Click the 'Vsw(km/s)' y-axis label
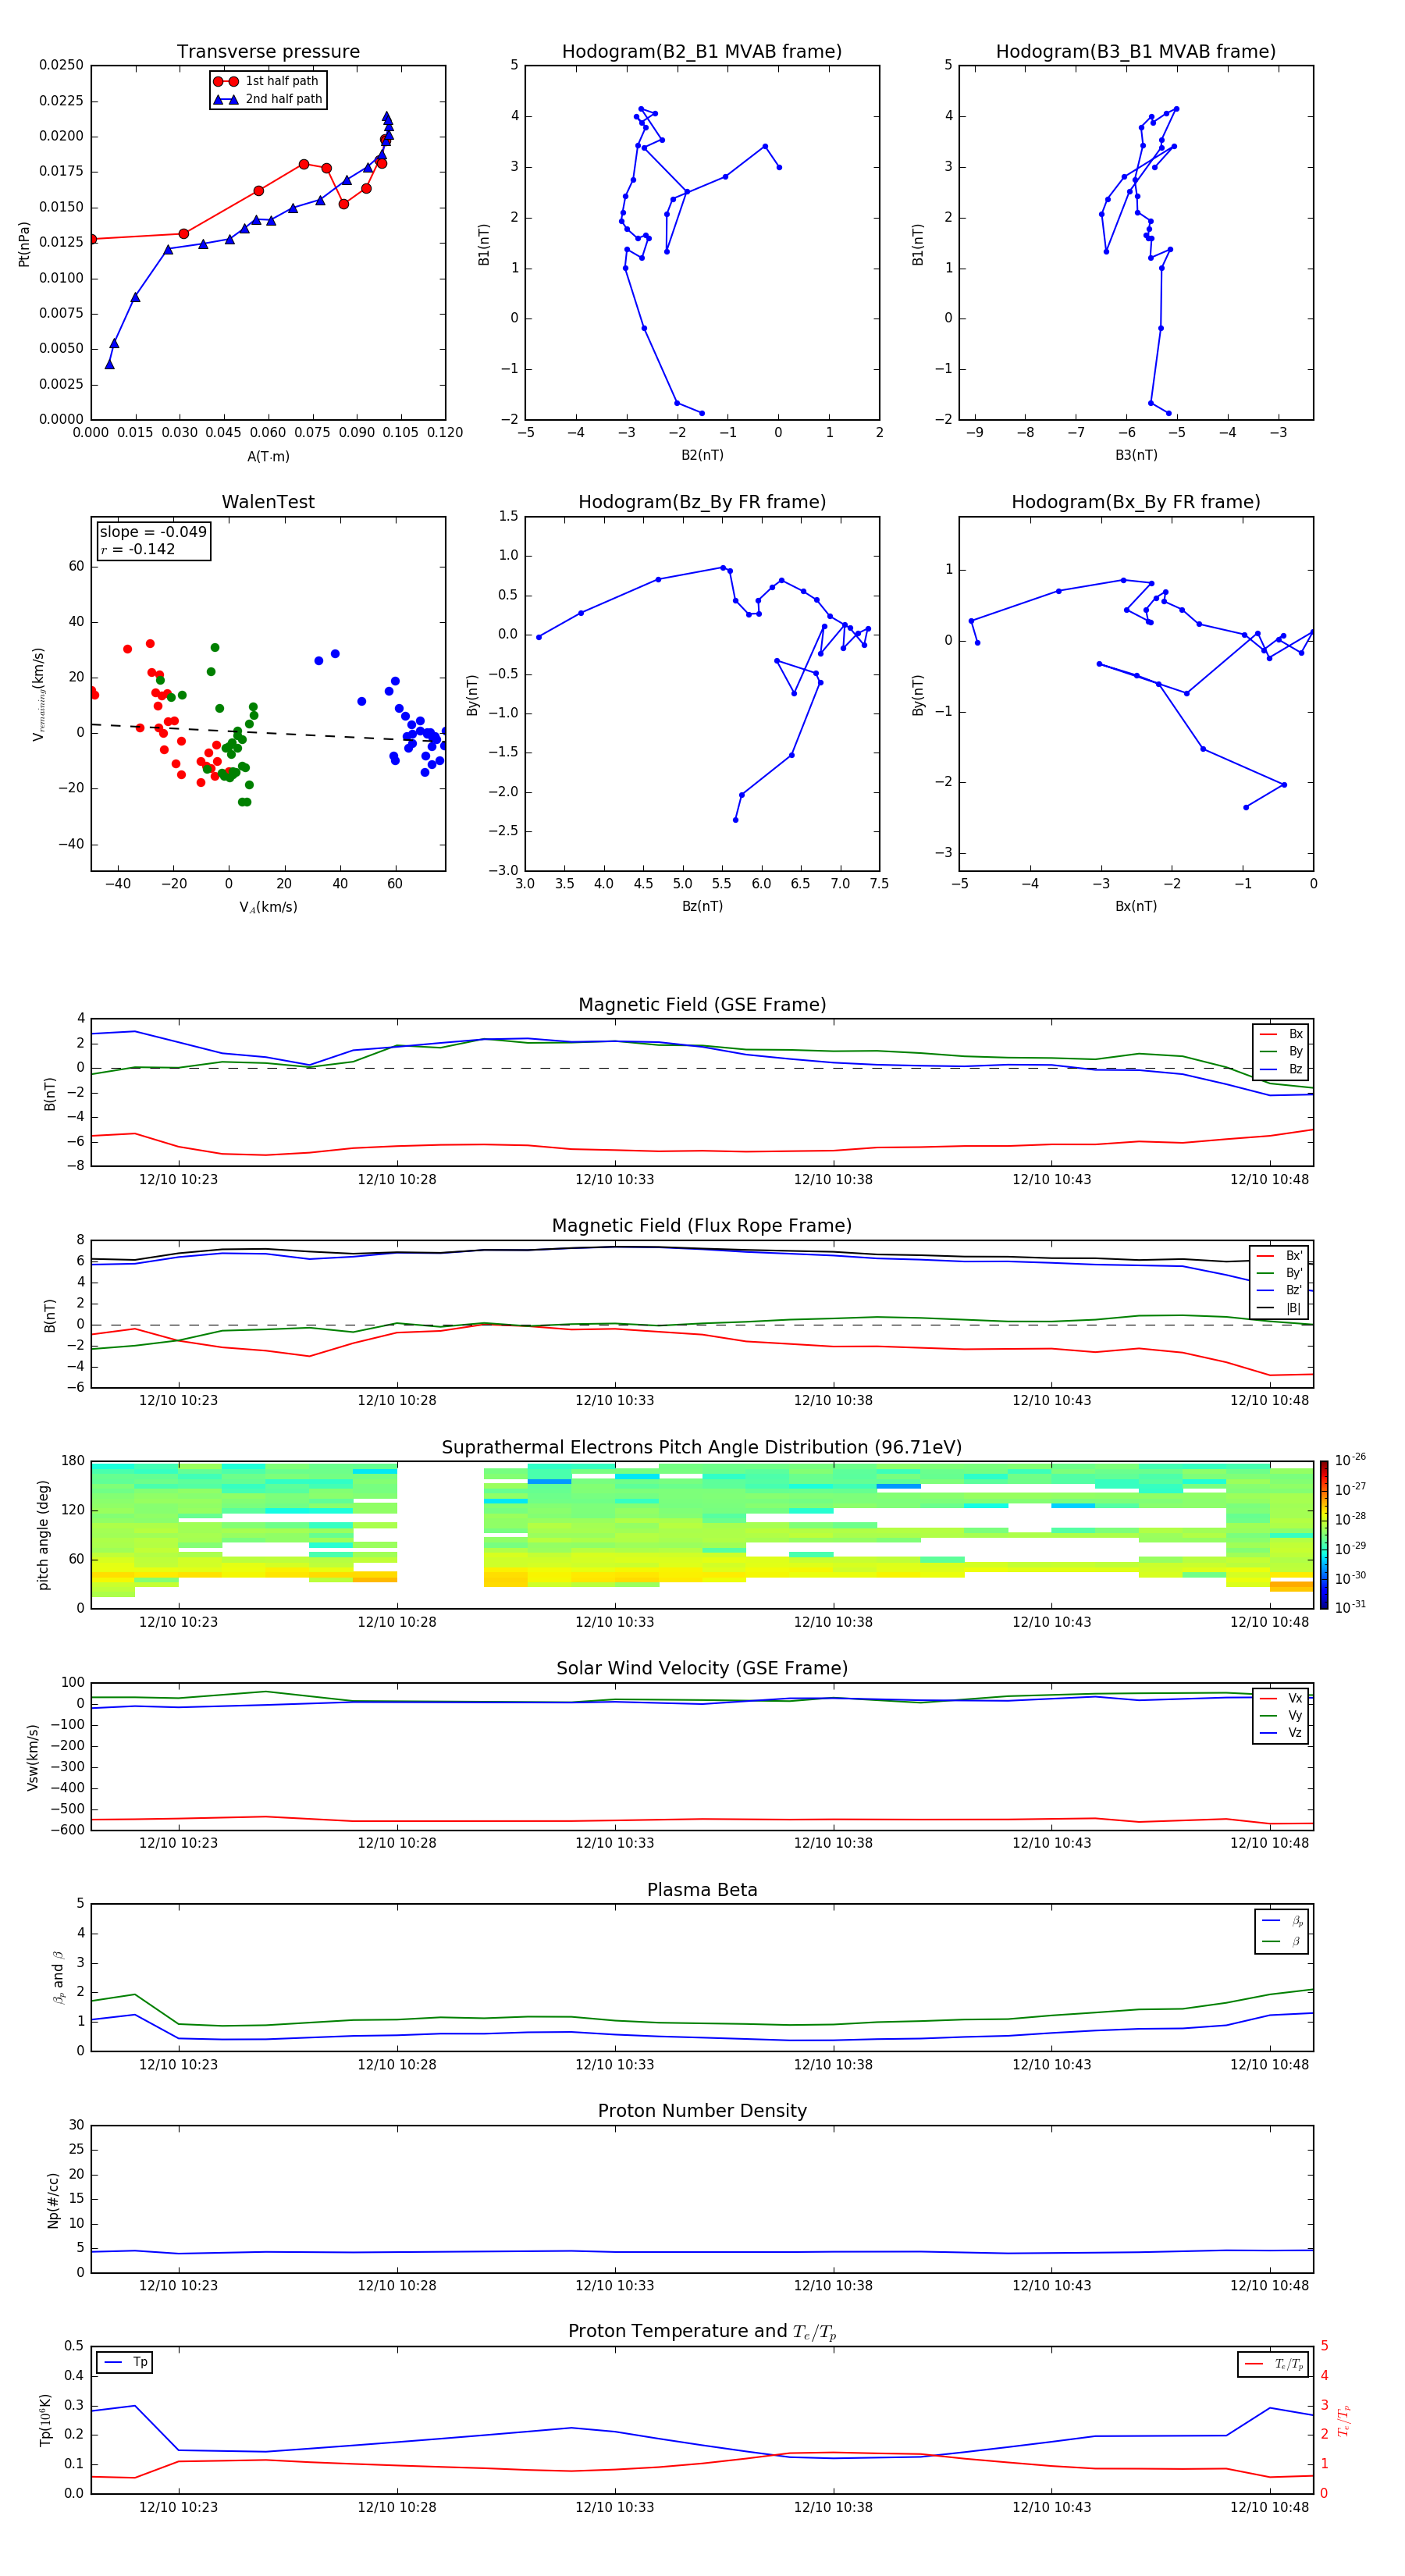1405x2576 pixels. 32,1757
